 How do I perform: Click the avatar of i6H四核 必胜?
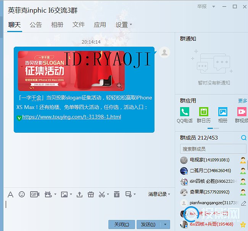[x=184, y=182]
